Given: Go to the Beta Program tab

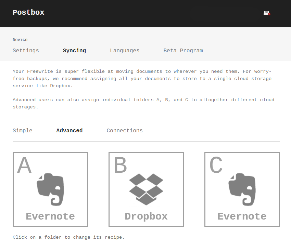Looking at the screenshot, I should point(183,51).
